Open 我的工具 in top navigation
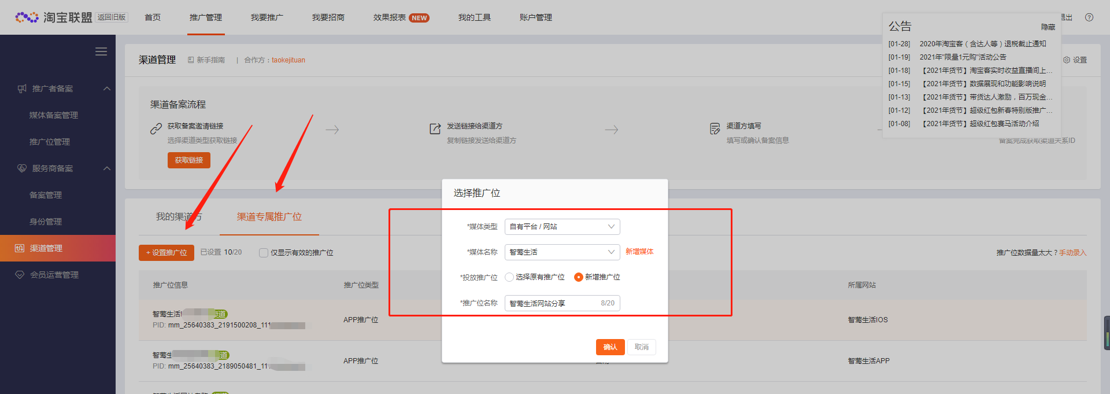Screen dimensions: 1110x394 tap(475, 17)
